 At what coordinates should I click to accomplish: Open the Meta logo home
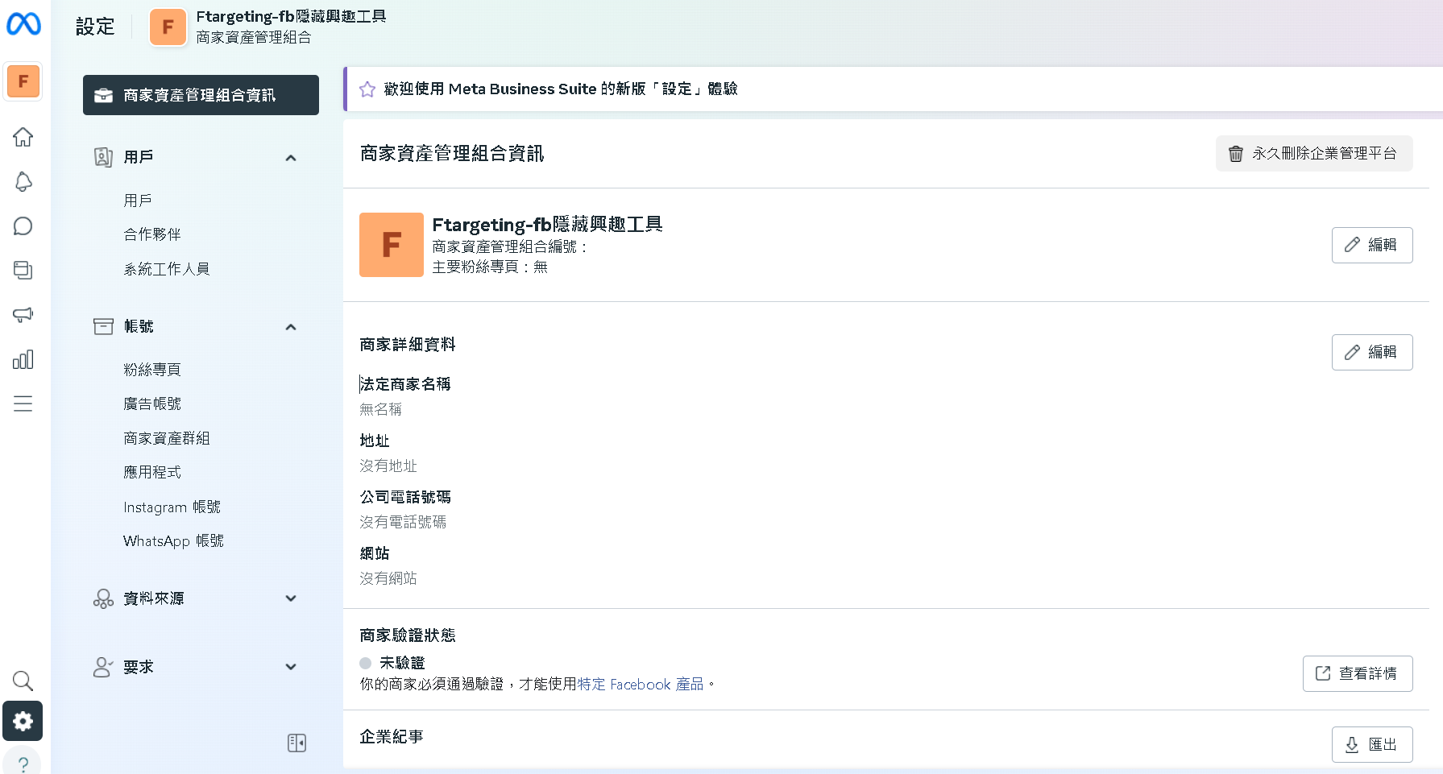click(23, 25)
